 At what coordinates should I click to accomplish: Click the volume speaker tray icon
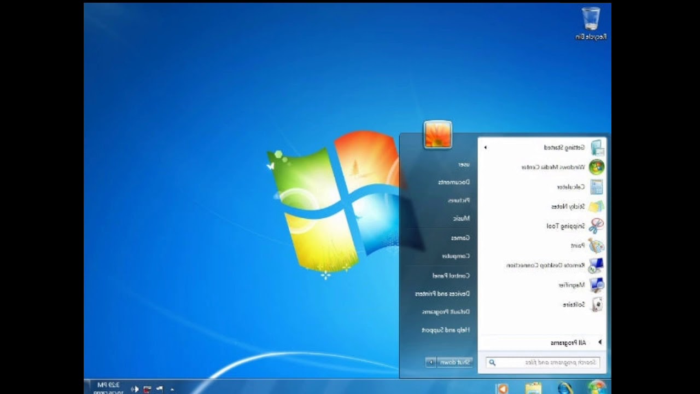(x=135, y=389)
